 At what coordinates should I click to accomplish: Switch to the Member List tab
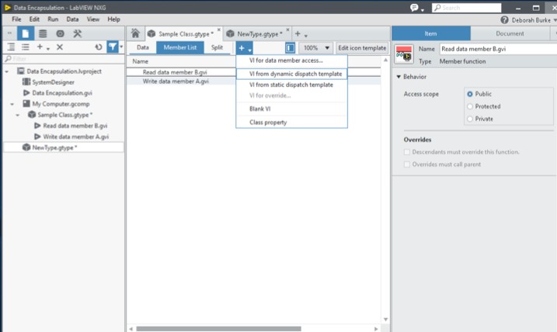[180, 47]
